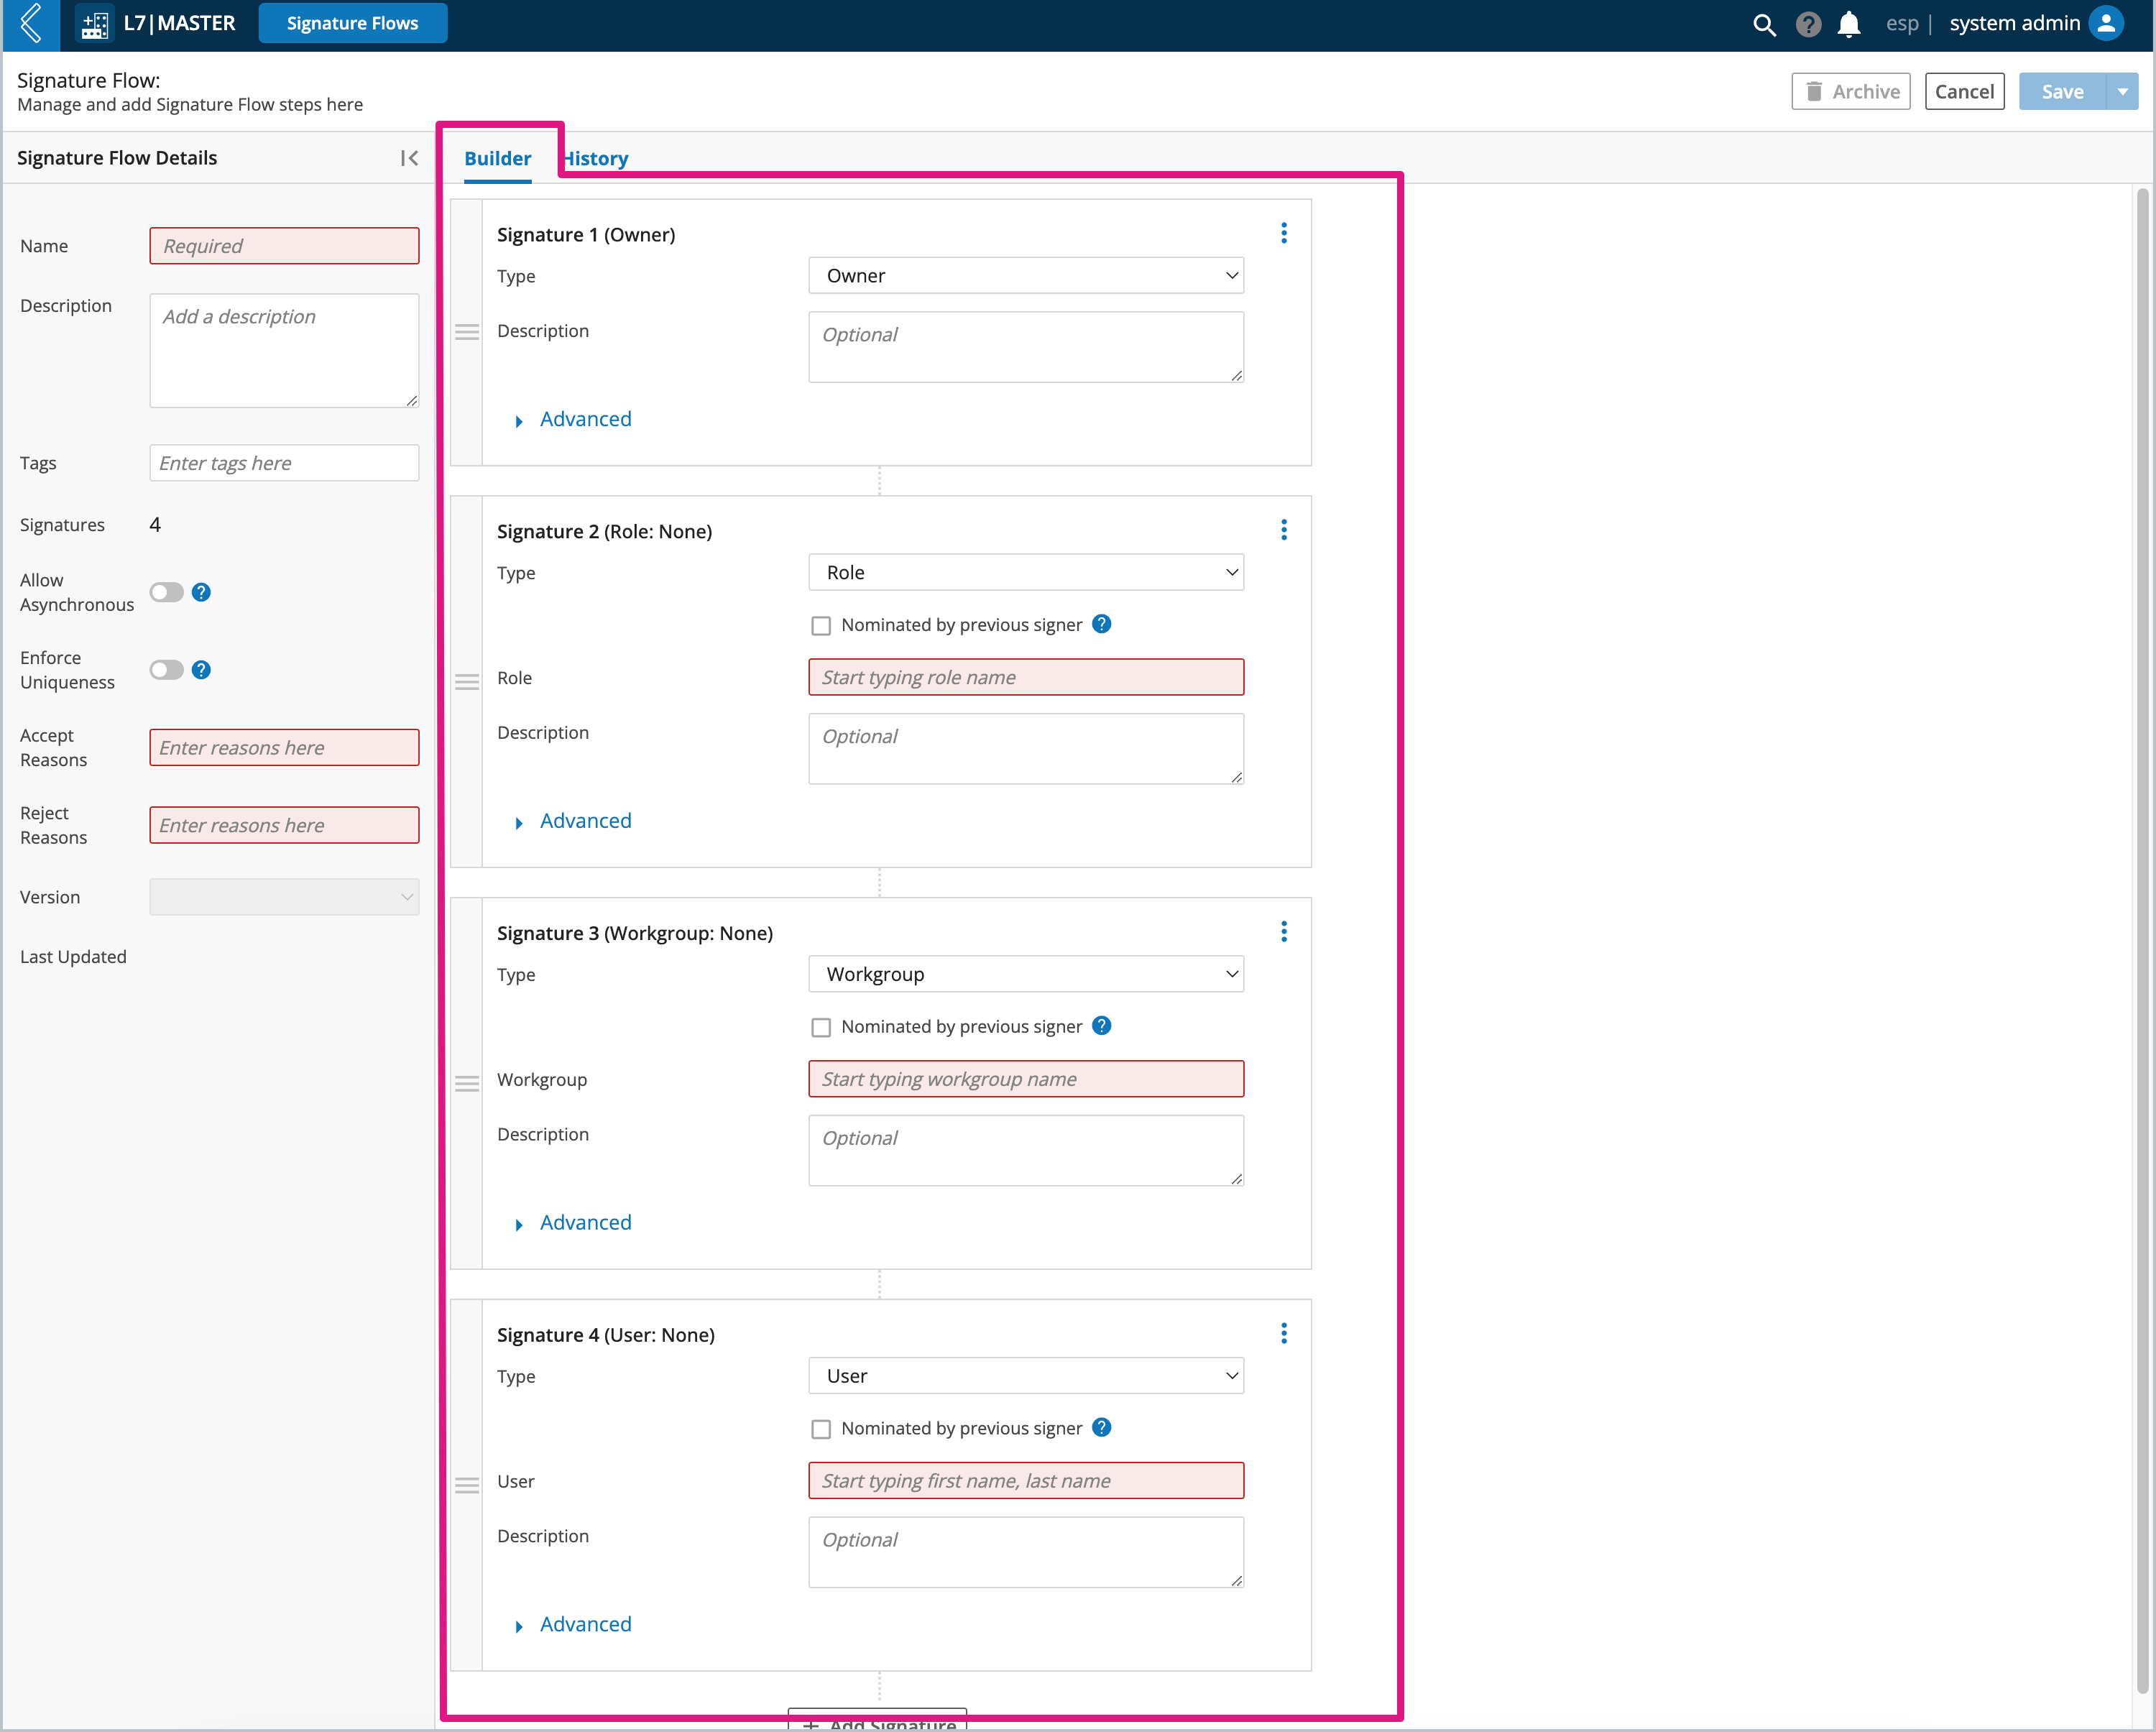Focus the flow Description textarea

click(284, 351)
